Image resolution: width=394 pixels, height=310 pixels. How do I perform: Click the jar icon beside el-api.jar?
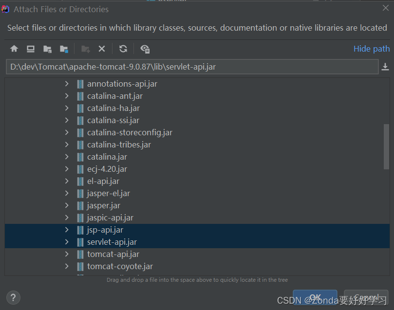point(80,181)
